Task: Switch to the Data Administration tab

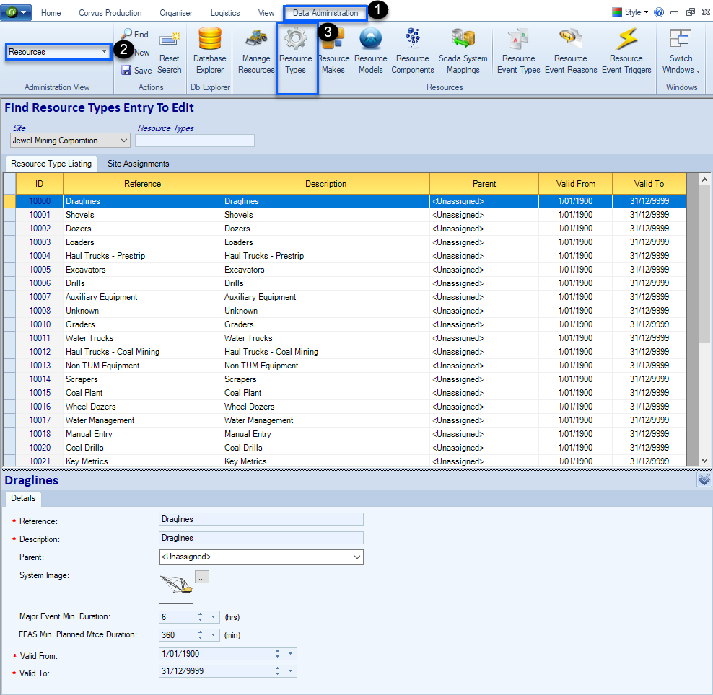Action: (x=325, y=13)
